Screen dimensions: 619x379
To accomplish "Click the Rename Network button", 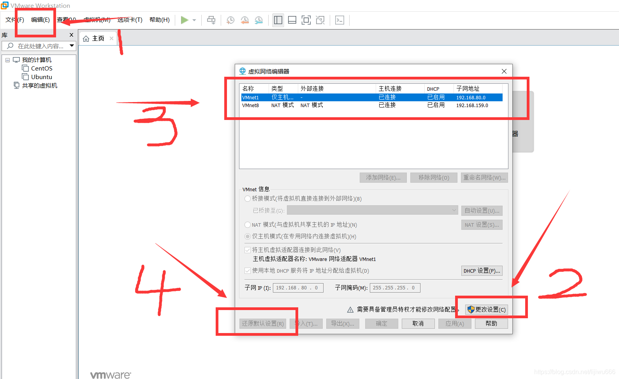I will point(484,178).
